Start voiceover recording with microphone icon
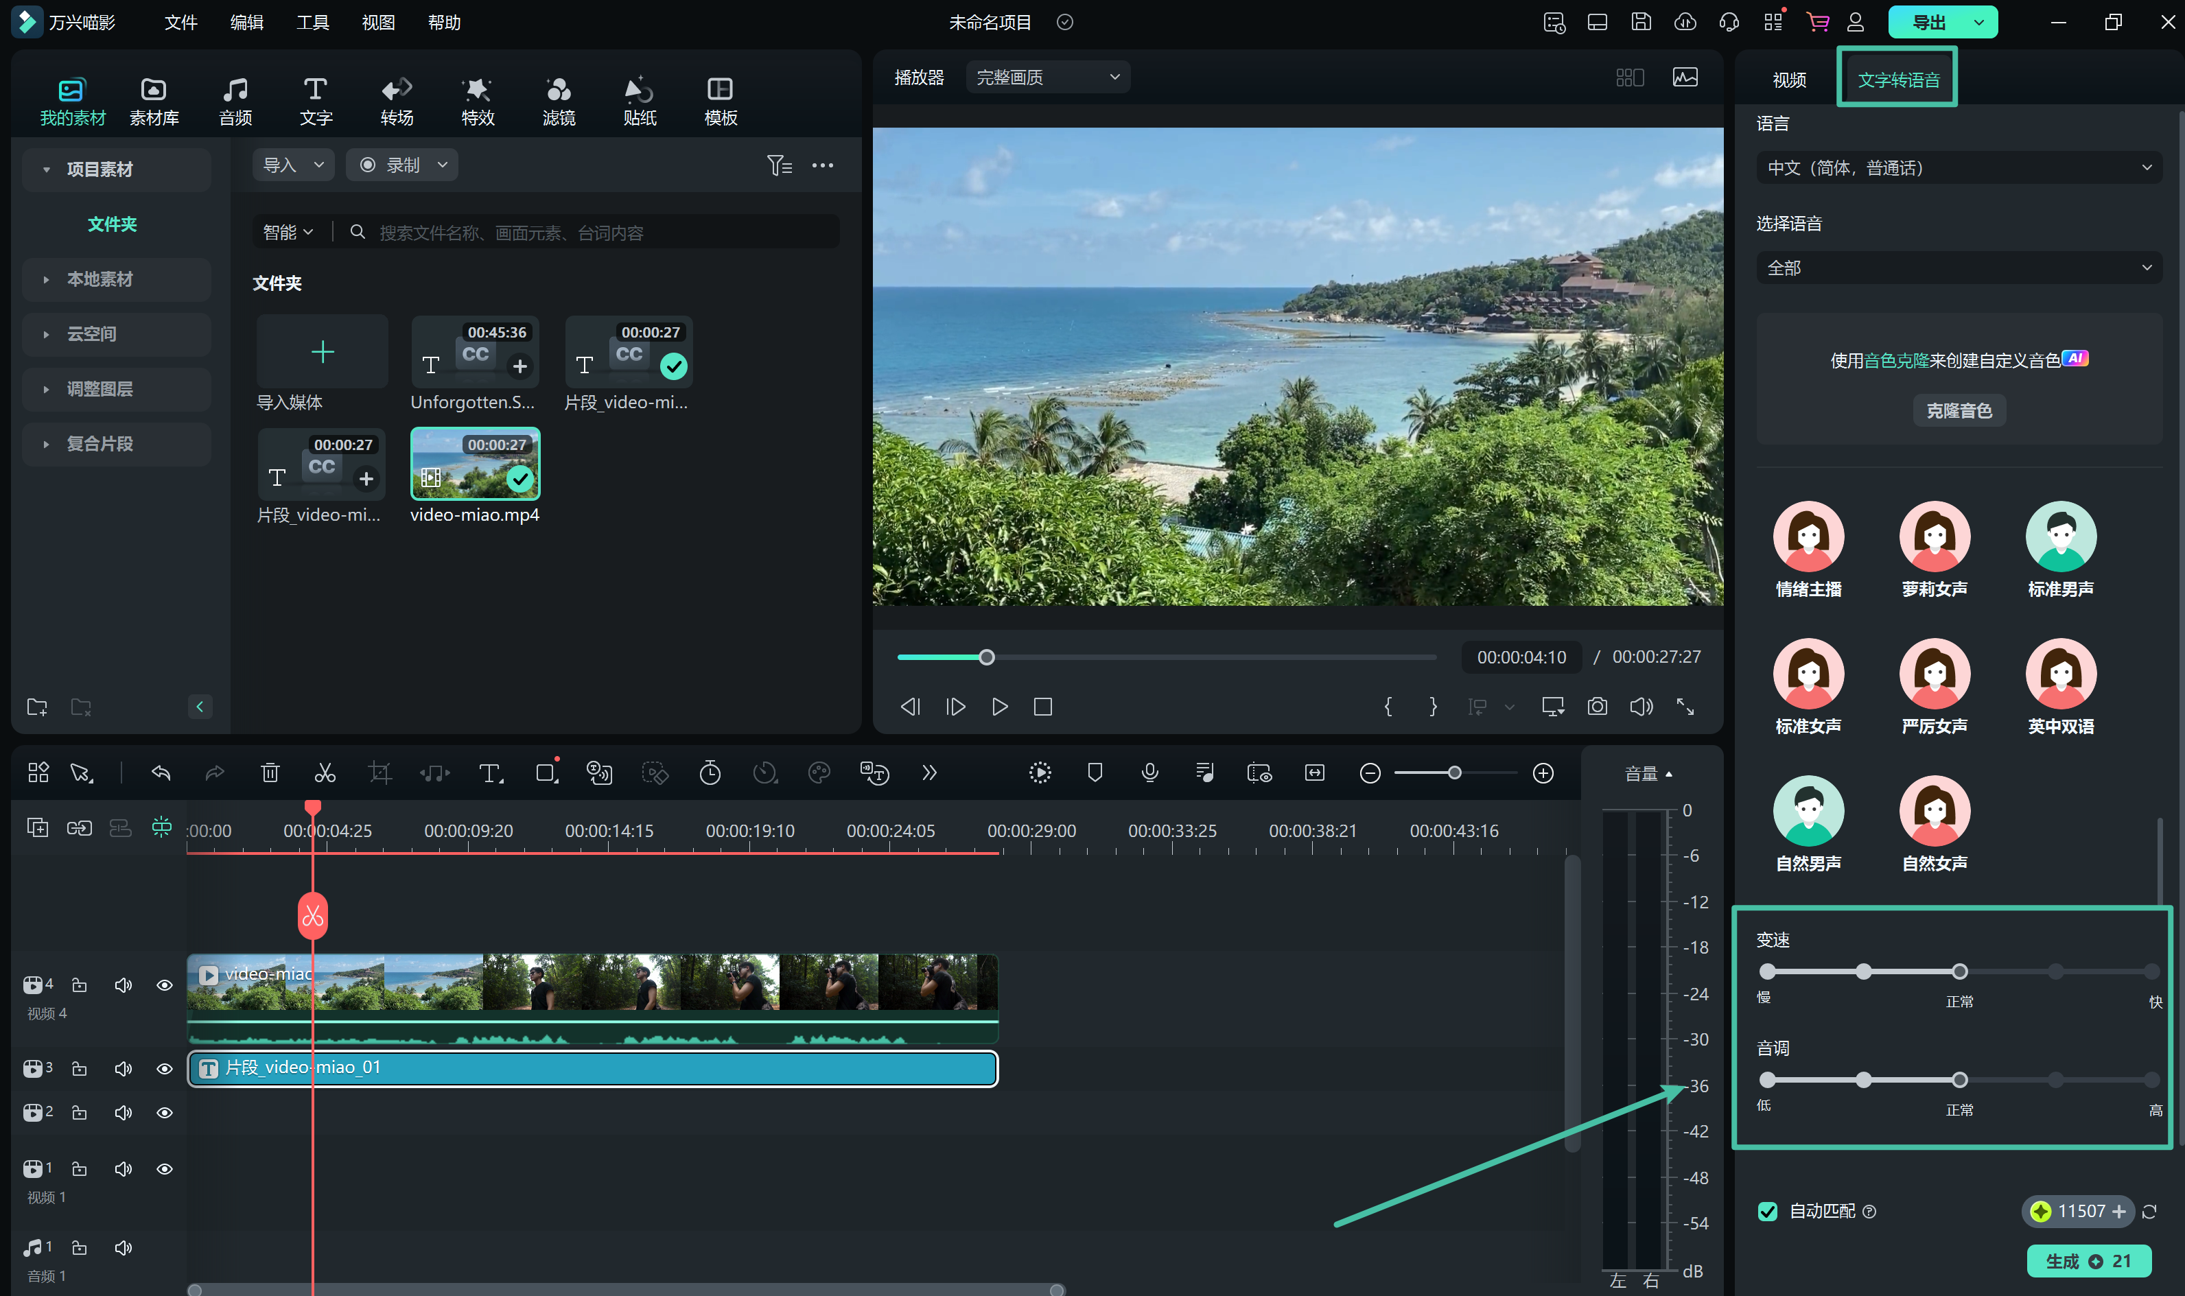 1150,773
